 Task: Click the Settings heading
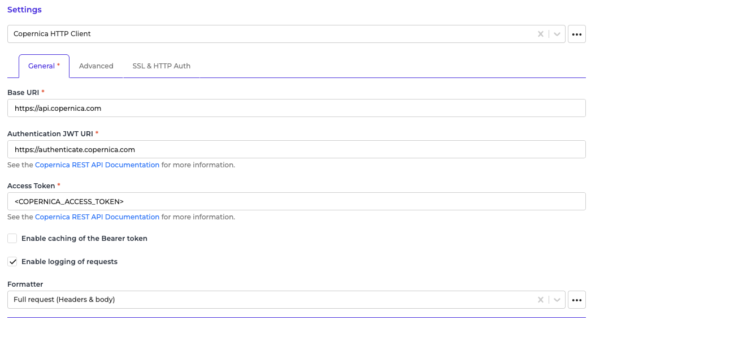[x=24, y=10]
